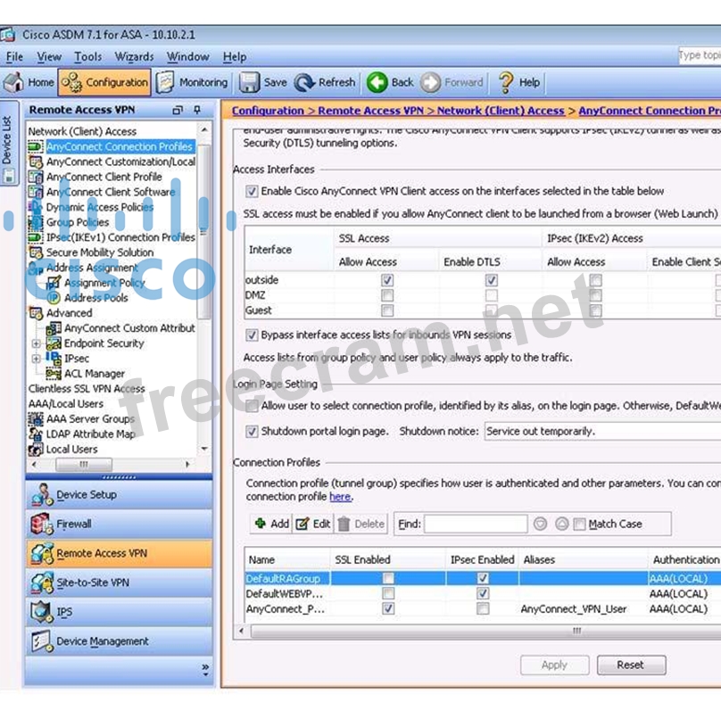Image resolution: width=721 pixels, height=719 pixels.
Task: Click the Save disk icon
Action: pyautogui.click(x=249, y=82)
